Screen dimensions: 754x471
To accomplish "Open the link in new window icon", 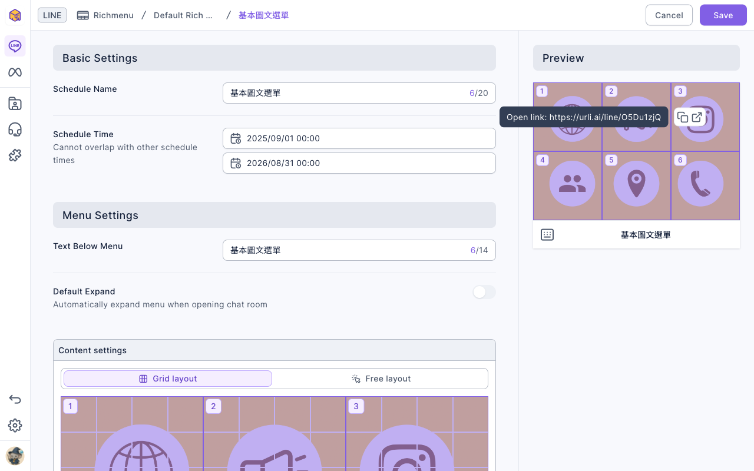I will pos(697,117).
